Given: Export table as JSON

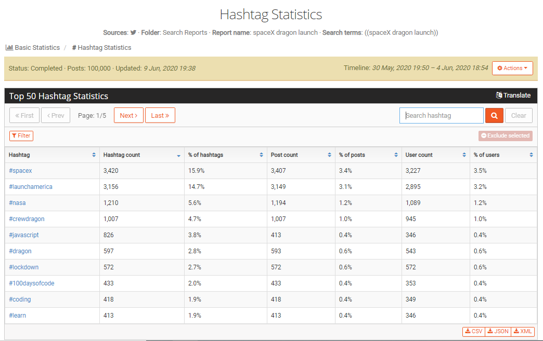Looking at the screenshot, I should [x=498, y=331].
